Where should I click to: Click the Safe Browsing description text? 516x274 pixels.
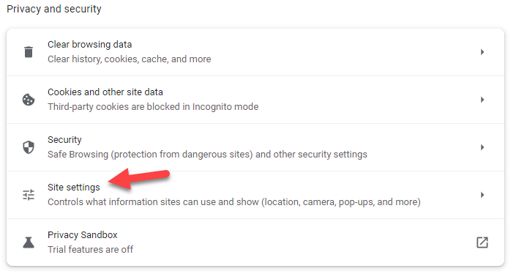(x=207, y=155)
